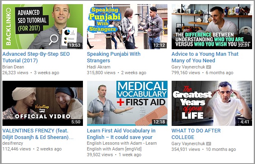Play the Gary Vaynerchuk difference thumbnail video
Viewport: 255px width, 164px height.
(x=212, y=27)
